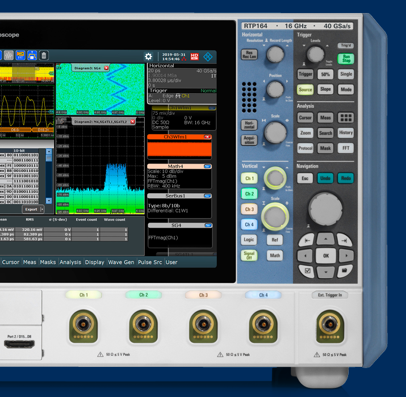This screenshot has width=406, height=397.
Task: Select the blue waveform tool icon marked T
Action: 32,56
